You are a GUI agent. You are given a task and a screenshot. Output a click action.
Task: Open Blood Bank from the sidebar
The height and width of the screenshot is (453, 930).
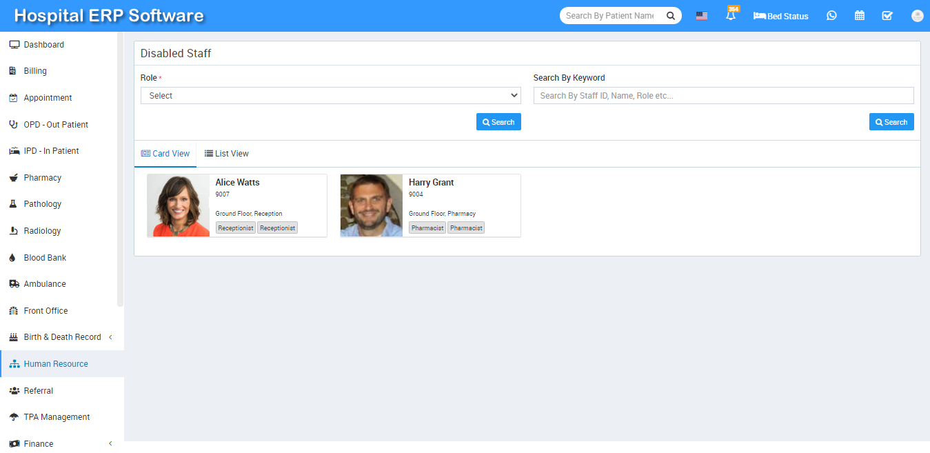45,258
